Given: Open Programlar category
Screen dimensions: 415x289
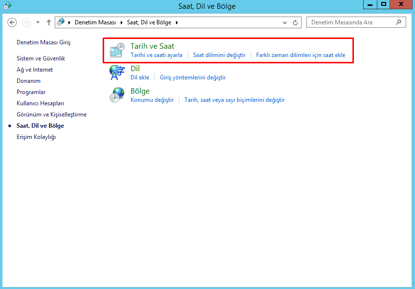Looking at the screenshot, I should pos(31,92).
